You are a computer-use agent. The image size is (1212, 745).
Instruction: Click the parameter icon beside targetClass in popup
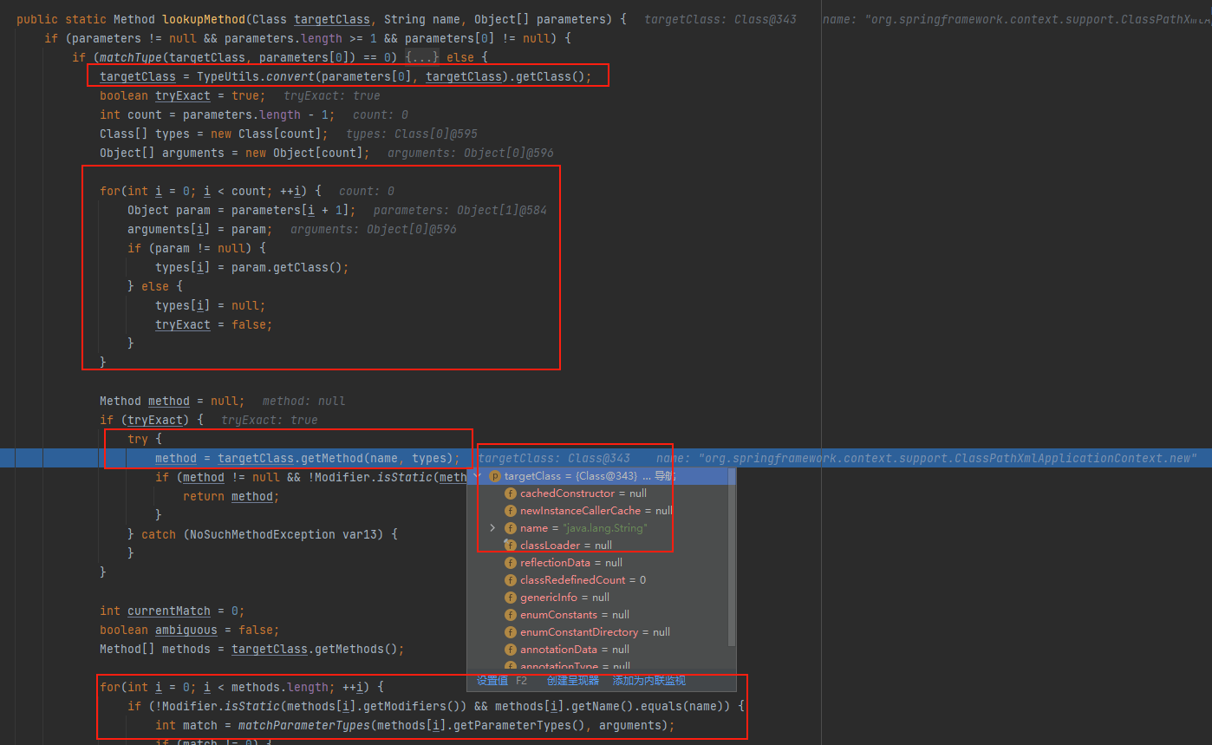pos(495,476)
